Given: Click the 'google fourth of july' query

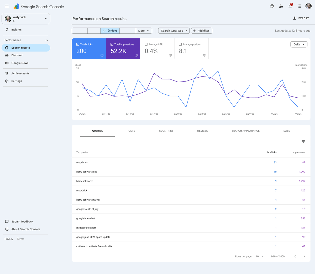Looking at the screenshot, I should (x=87, y=209).
